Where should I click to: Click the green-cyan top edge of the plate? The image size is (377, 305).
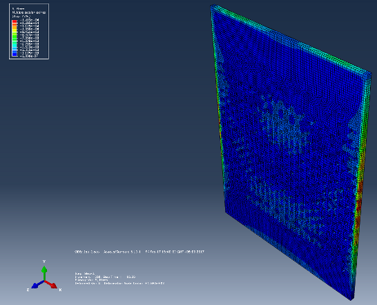tap(291, 39)
